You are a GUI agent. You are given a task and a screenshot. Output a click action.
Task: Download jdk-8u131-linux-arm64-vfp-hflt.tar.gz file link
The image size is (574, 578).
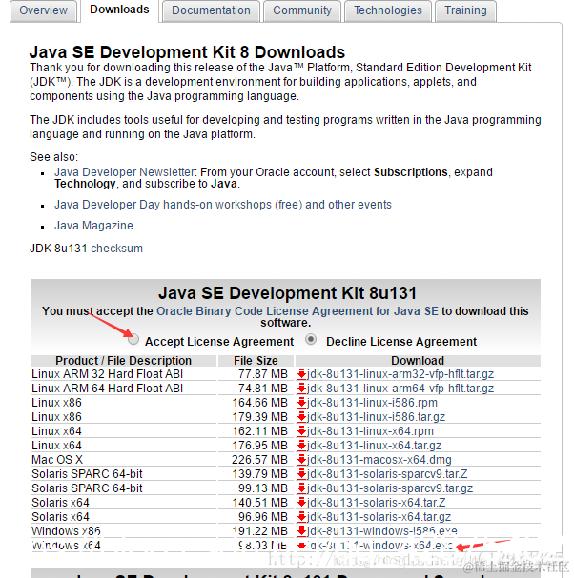click(400, 389)
